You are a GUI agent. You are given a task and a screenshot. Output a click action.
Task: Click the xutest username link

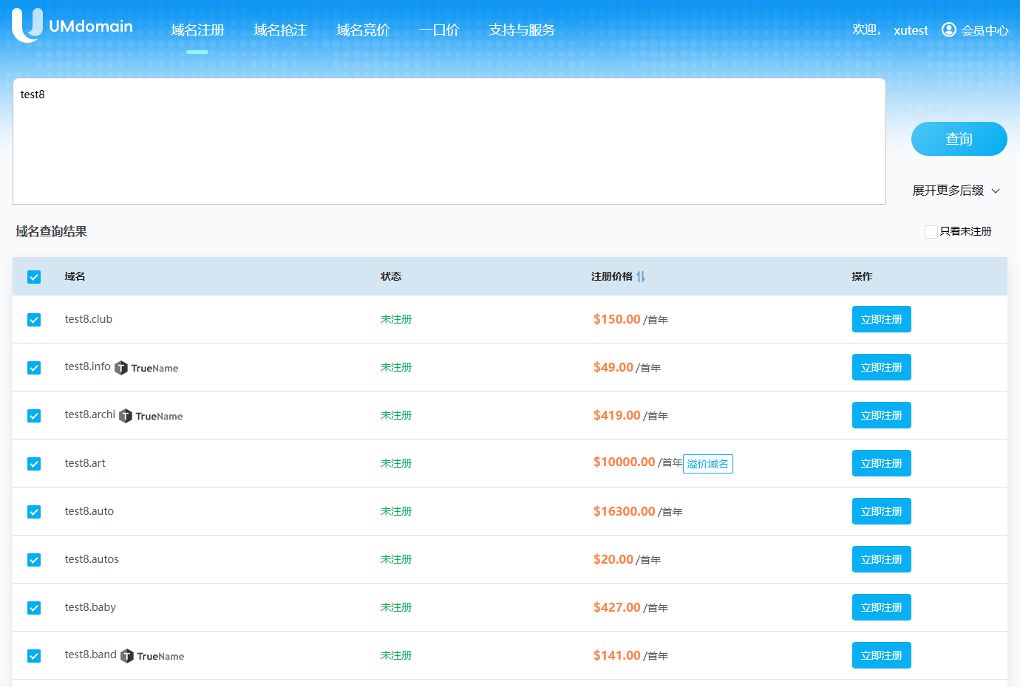(x=911, y=30)
